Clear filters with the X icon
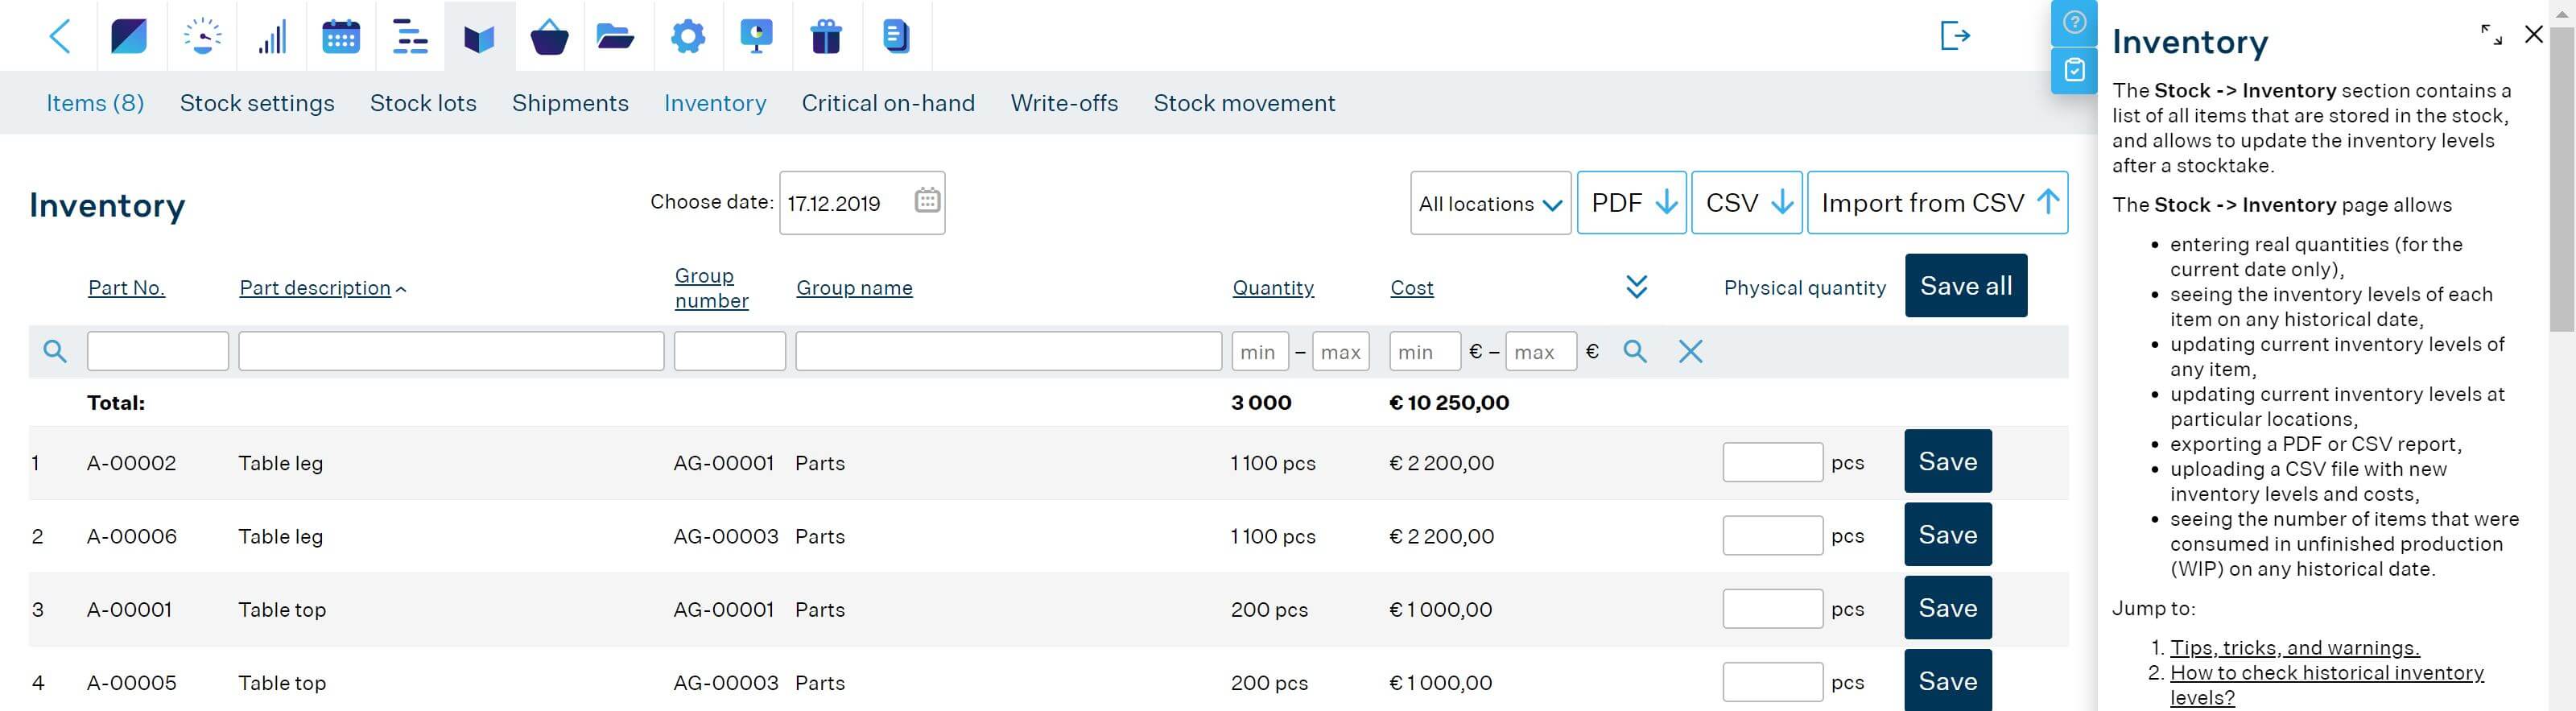Viewport: 2576px width, 711px height. [x=1690, y=352]
